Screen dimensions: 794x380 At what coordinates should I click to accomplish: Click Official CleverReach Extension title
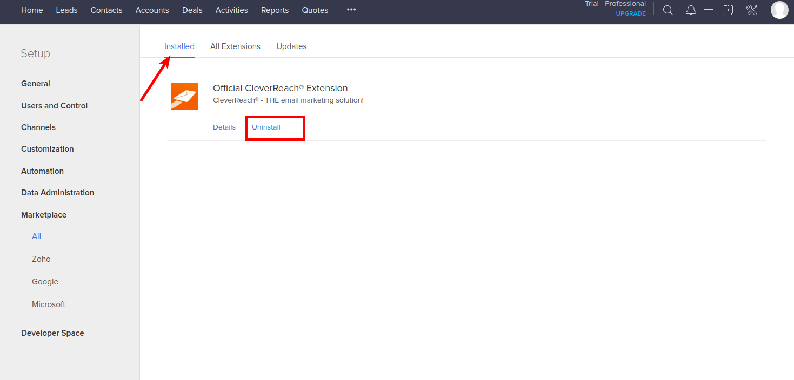(281, 88)
